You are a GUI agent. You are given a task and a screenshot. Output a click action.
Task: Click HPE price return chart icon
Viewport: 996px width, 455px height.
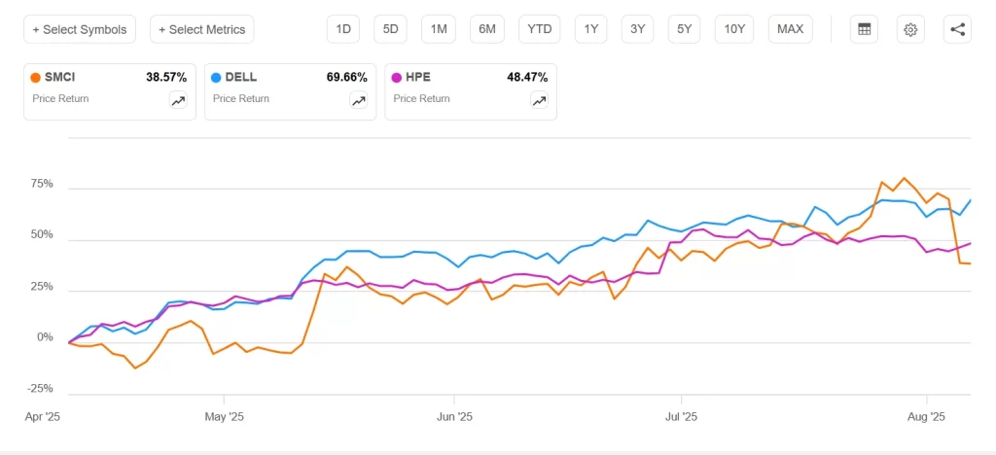539,100
